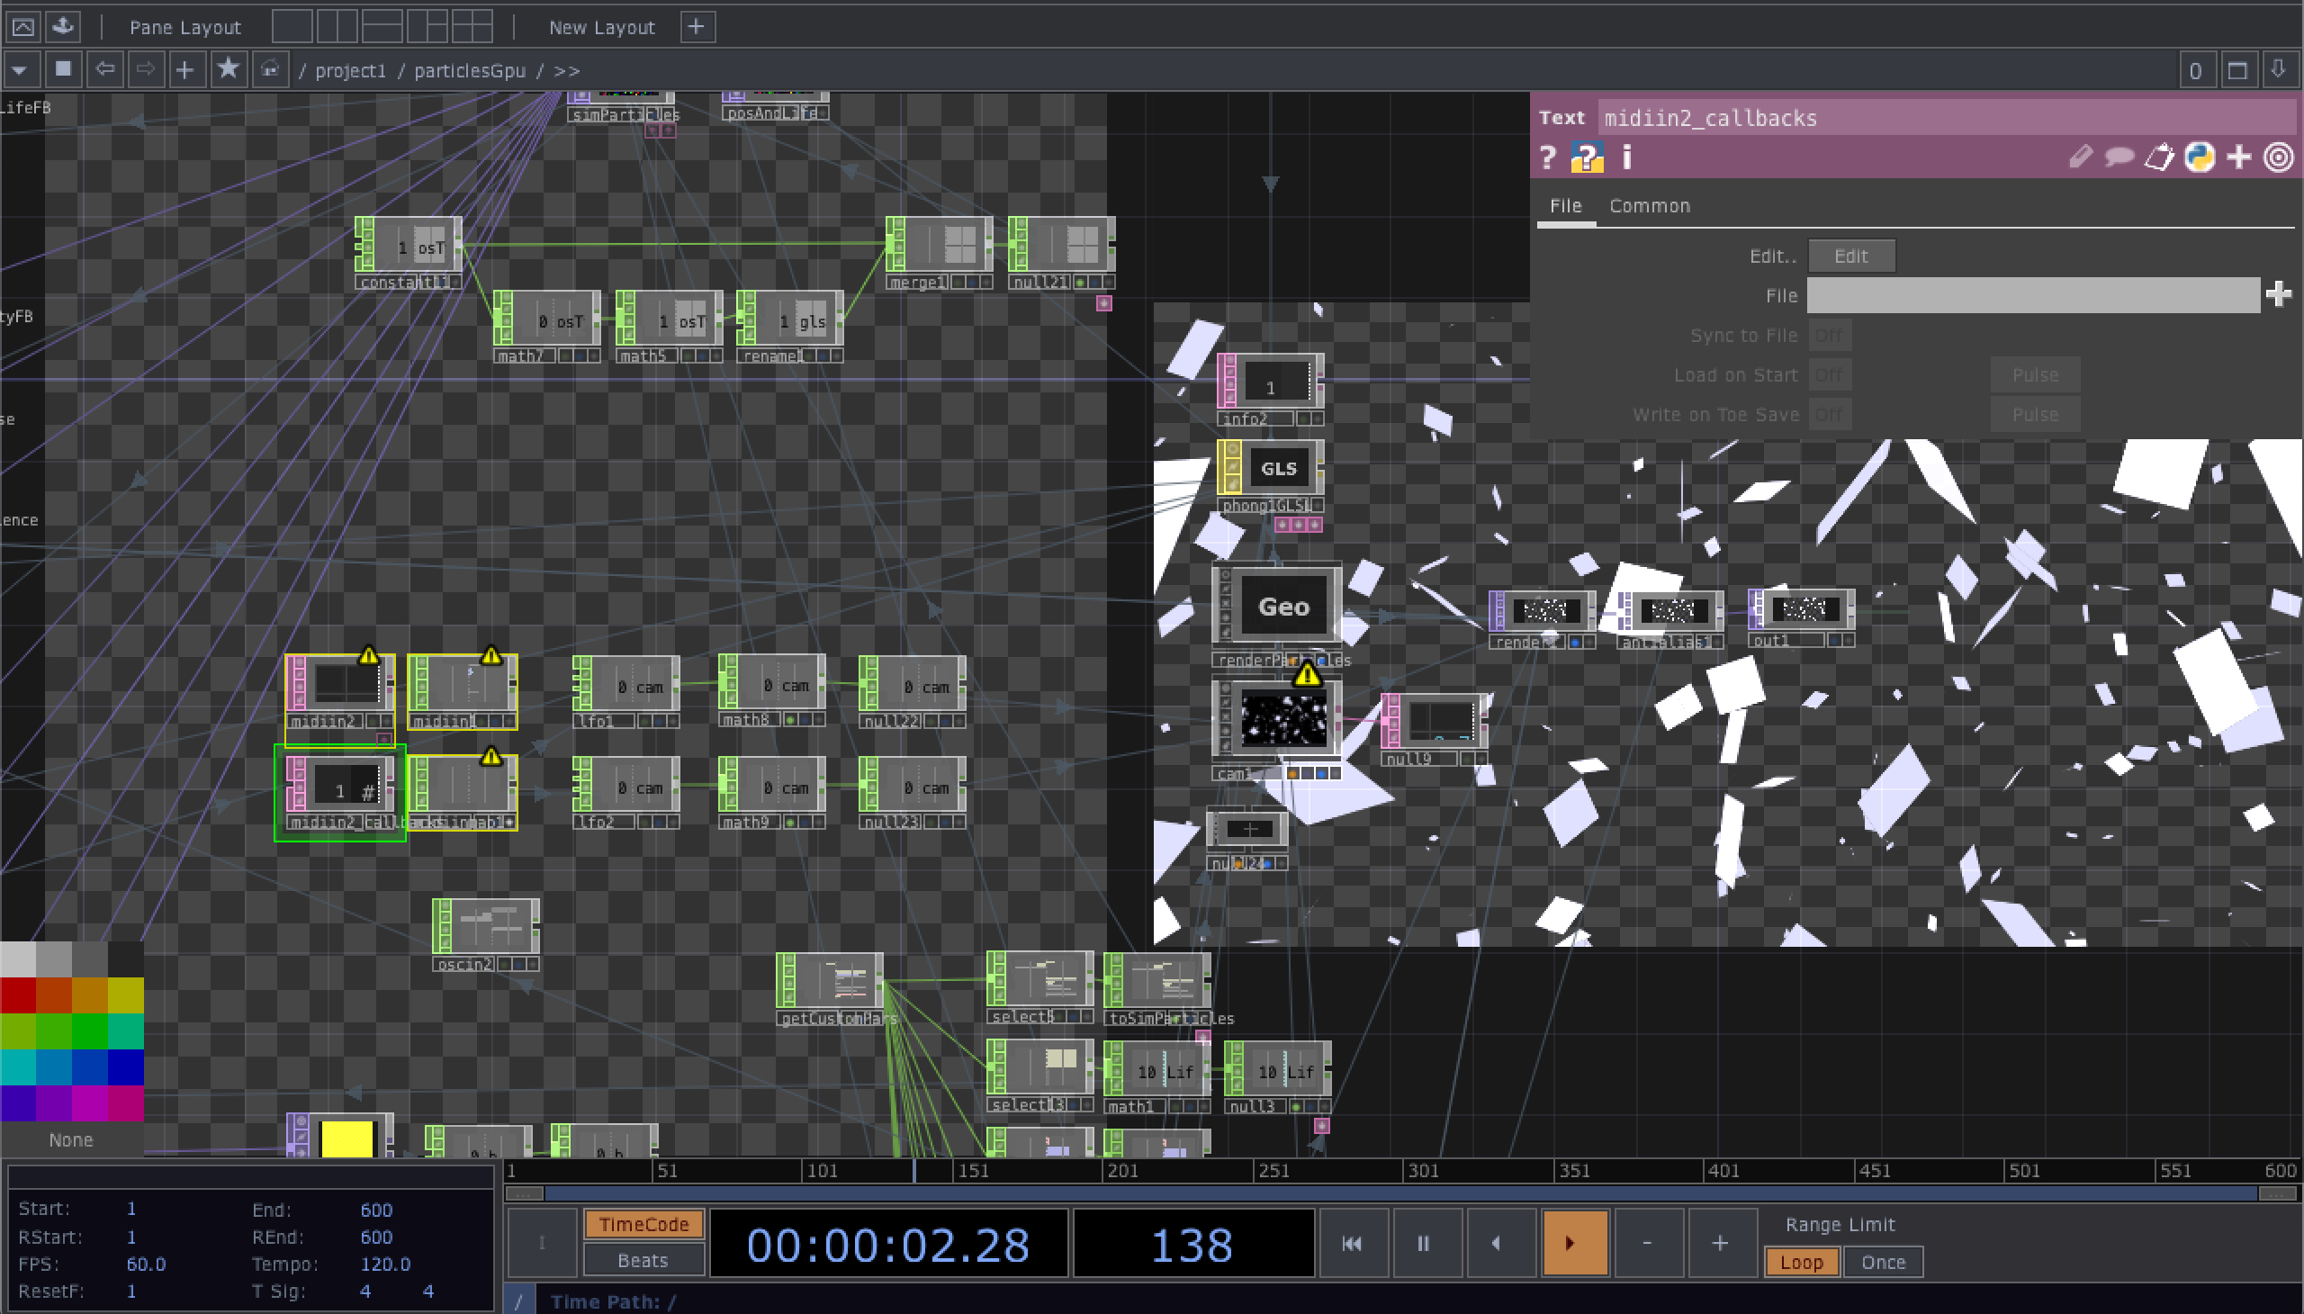Select the File parameter tab
Screen dimensions: 2304x1314
[1565, 206]
